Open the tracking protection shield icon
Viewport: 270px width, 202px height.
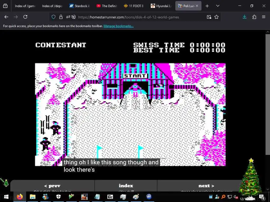54,17
